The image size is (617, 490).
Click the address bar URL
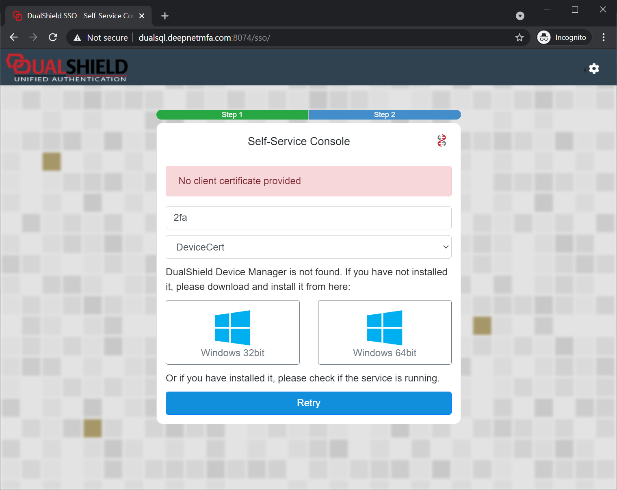pos(204,38)
